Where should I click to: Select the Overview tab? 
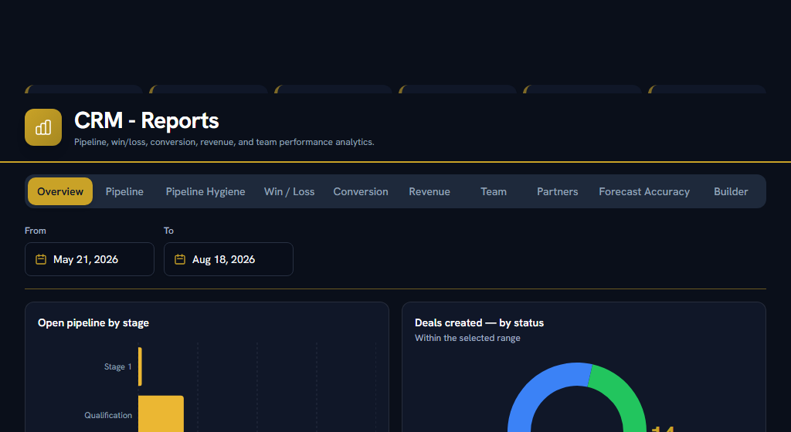click(x=60, y=191)
